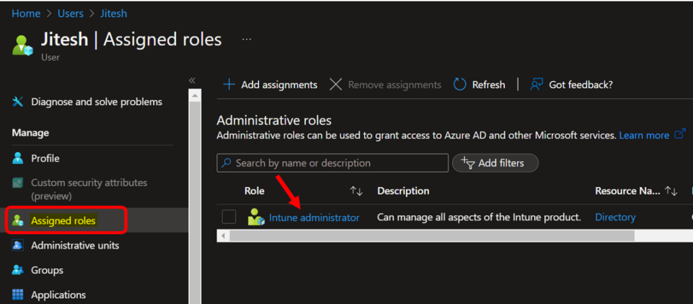Go to Users breadcrumb
Image resolution: width=693 pixels, height=304 pixels.
pos(70,14)
